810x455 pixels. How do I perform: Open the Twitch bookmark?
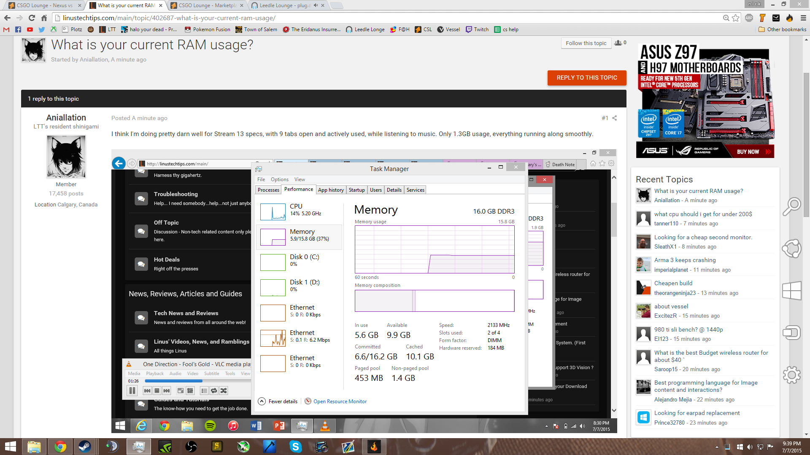coord(477,29)
